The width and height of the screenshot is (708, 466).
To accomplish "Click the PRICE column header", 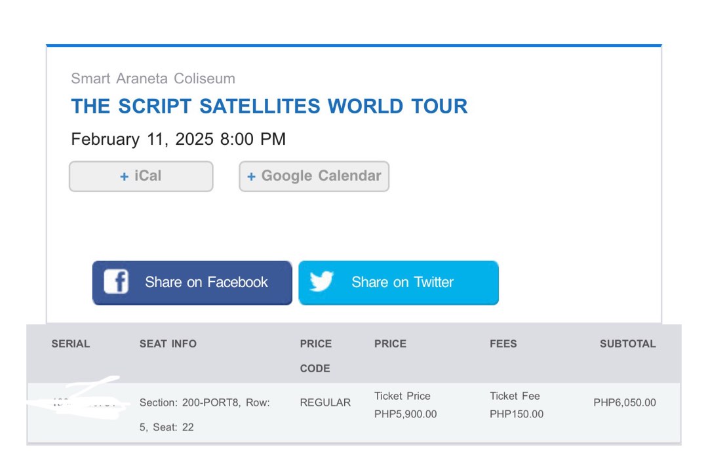I will pyautogui.click(x=390, y=343).
